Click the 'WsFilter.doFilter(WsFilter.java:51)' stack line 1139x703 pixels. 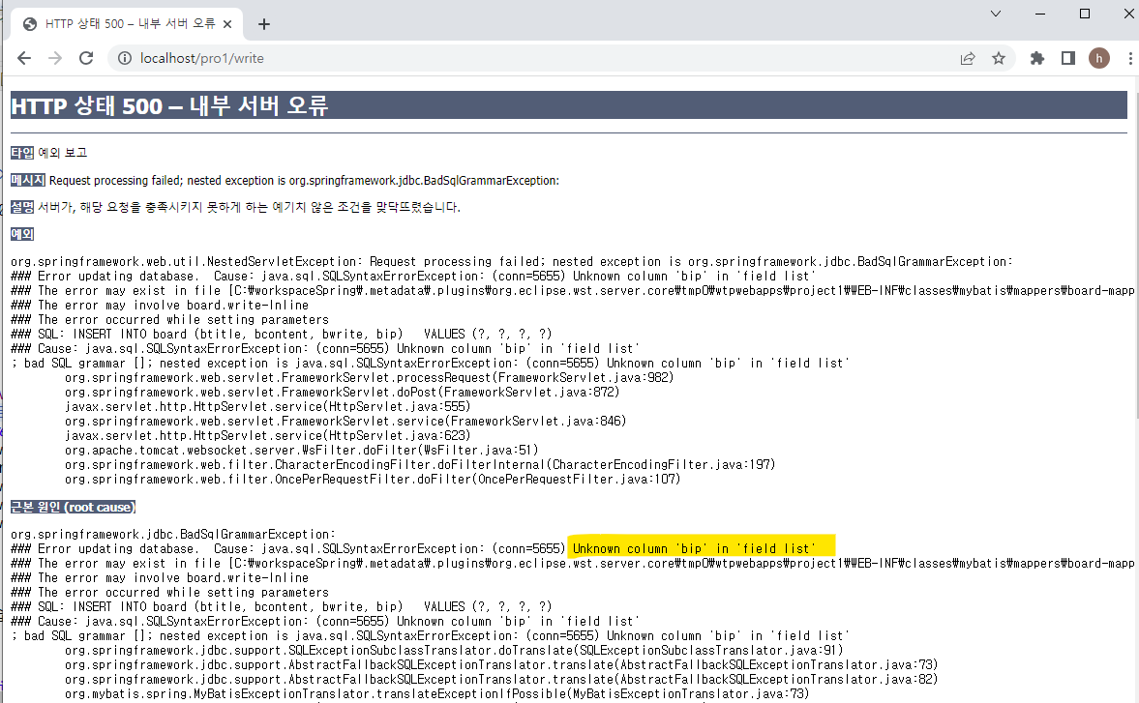coord(302,450)
